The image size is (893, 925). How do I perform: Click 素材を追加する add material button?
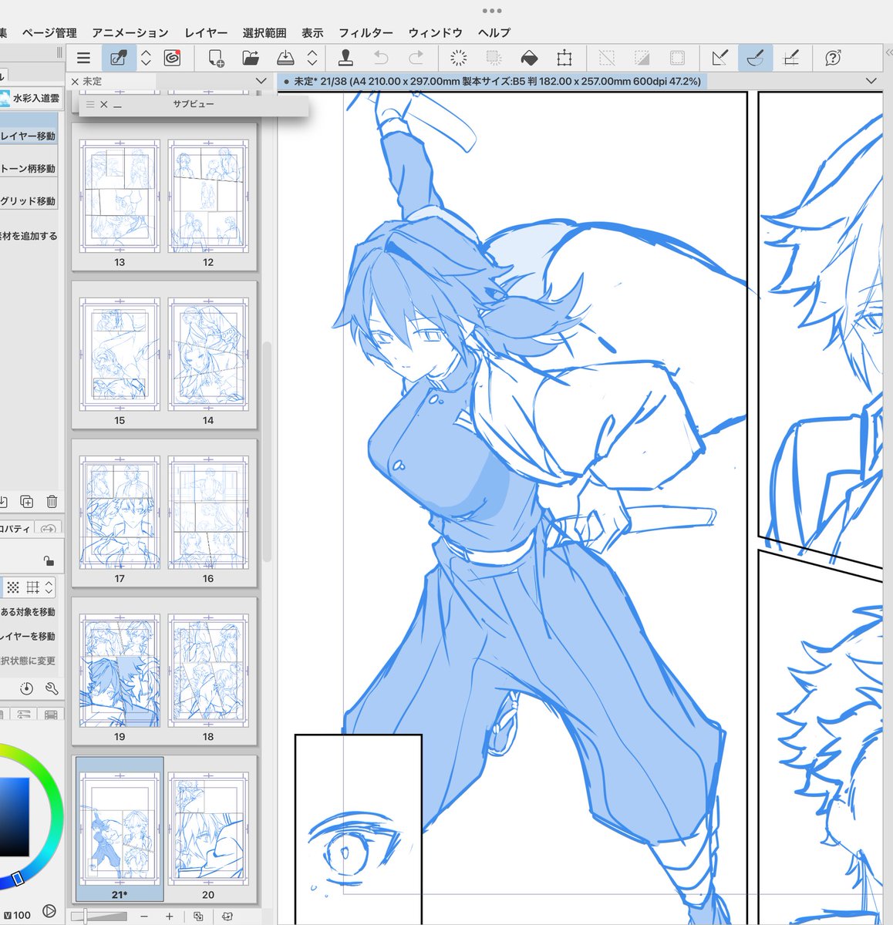[29, 236]
